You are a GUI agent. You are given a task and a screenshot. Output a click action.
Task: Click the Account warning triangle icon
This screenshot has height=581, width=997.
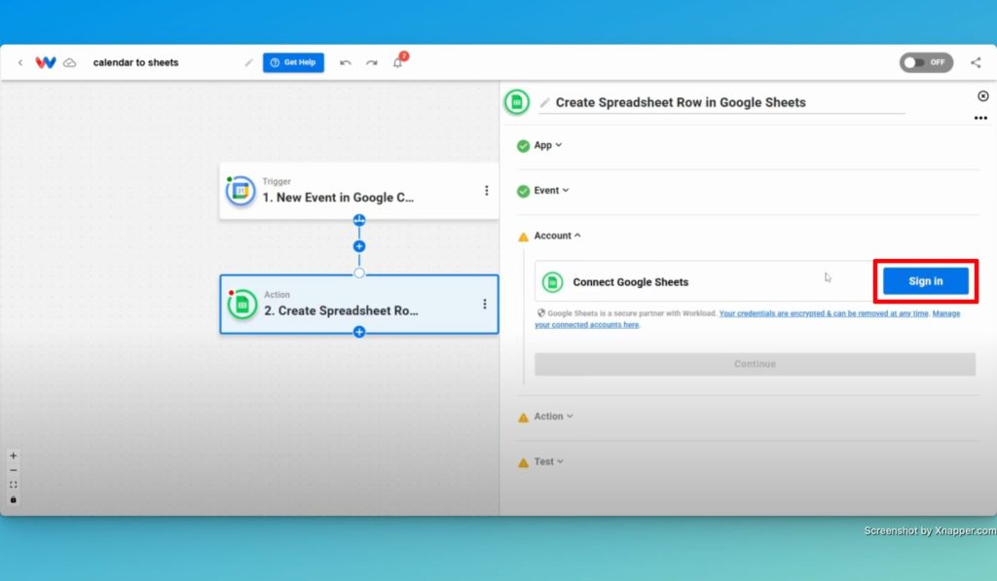click(523, 236)
